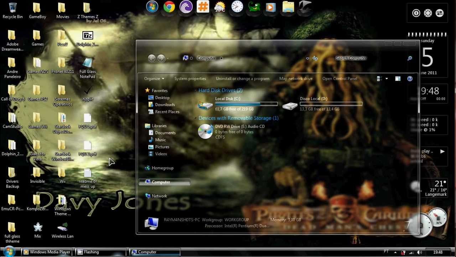Open Music library

[x=157, y=140]
